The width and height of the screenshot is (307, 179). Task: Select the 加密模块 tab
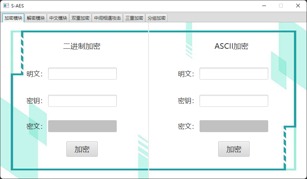pos(13,18)
